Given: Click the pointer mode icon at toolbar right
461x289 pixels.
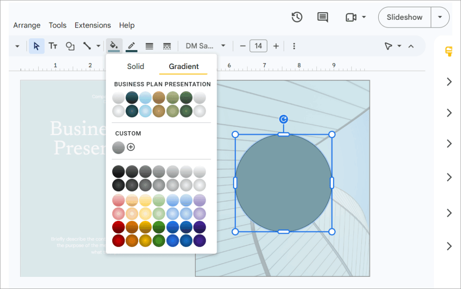Looking at the screenshot, I should (389, 46).
